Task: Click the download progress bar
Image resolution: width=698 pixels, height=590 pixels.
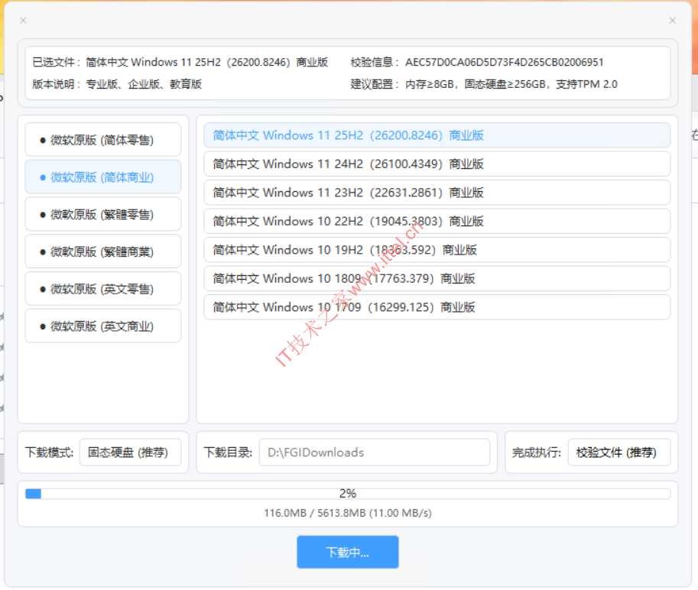Action: click(x=348, y=494)
